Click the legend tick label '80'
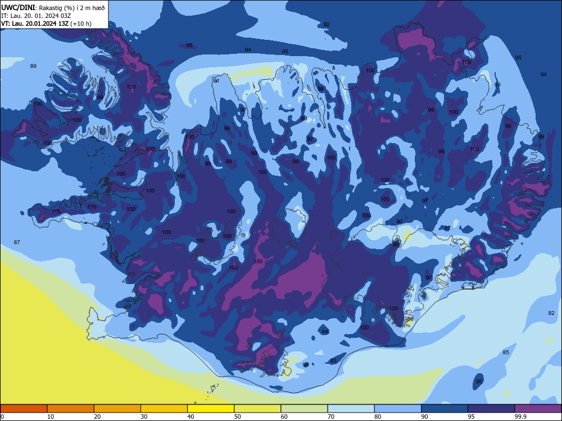 [378, 417]
